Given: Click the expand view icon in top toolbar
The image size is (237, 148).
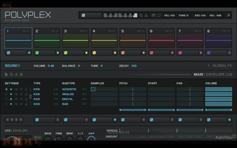Looking at the screenshot, I should tap(159, 15).
